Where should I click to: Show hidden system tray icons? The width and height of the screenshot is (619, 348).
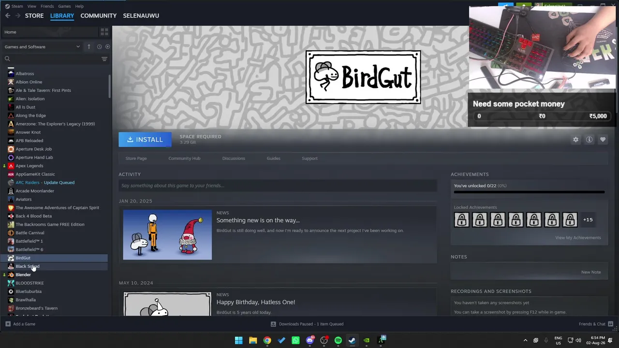pyautogui.click(x=525, y=340)
